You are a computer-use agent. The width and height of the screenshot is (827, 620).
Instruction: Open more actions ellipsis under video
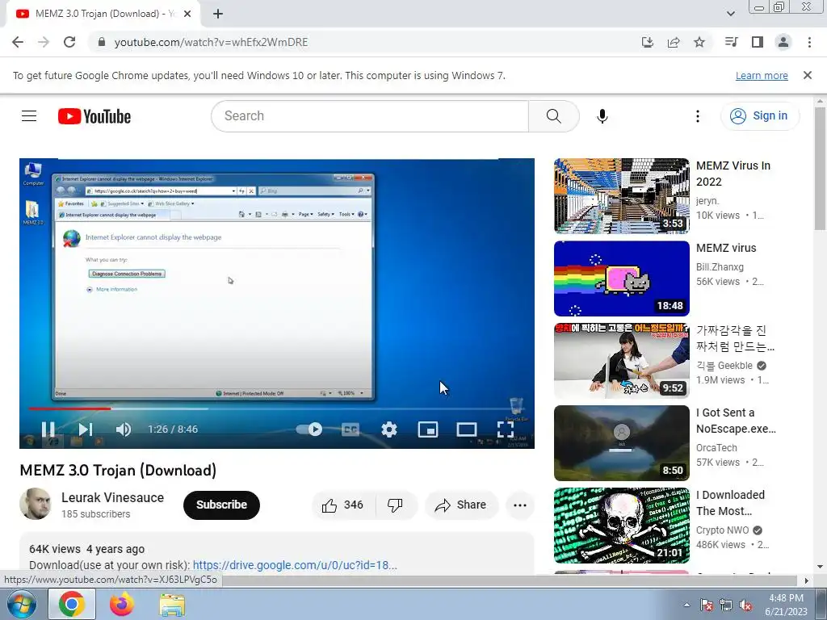(x=520, y=505)
